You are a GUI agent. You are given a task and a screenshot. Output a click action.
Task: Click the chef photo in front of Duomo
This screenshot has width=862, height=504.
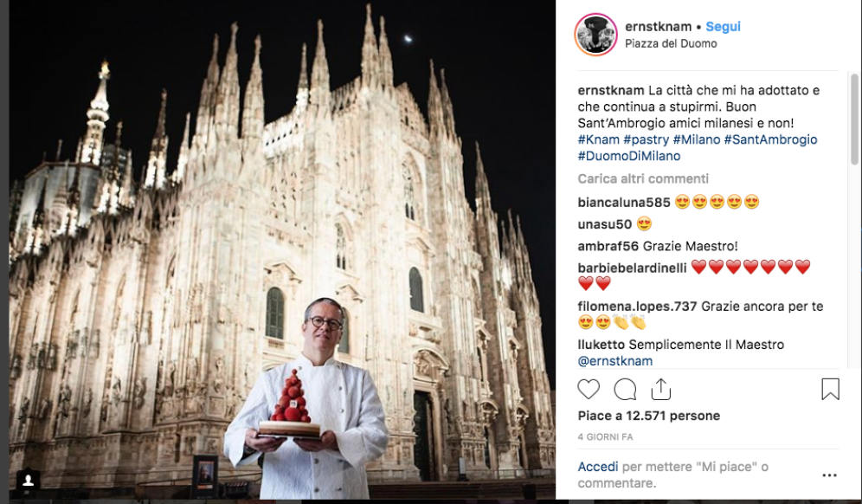282,250
